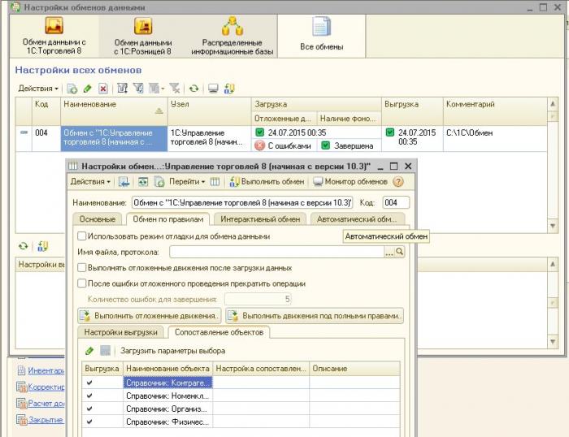Click the disable filter icon
569x437 pixels.
[175, 88]
